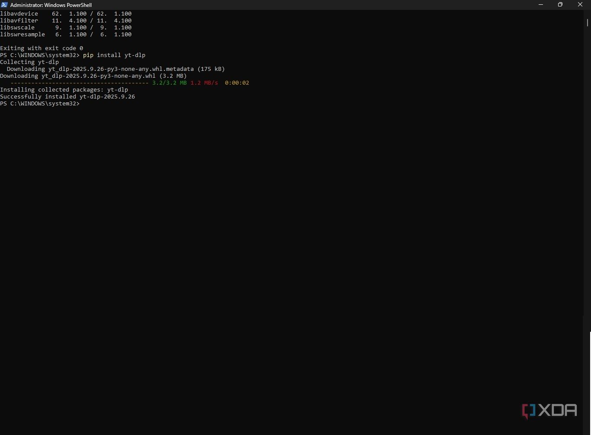Click the line ending in 'any.whl (3.2 MB)'
The image size is (591, 435).
(93, 76)
